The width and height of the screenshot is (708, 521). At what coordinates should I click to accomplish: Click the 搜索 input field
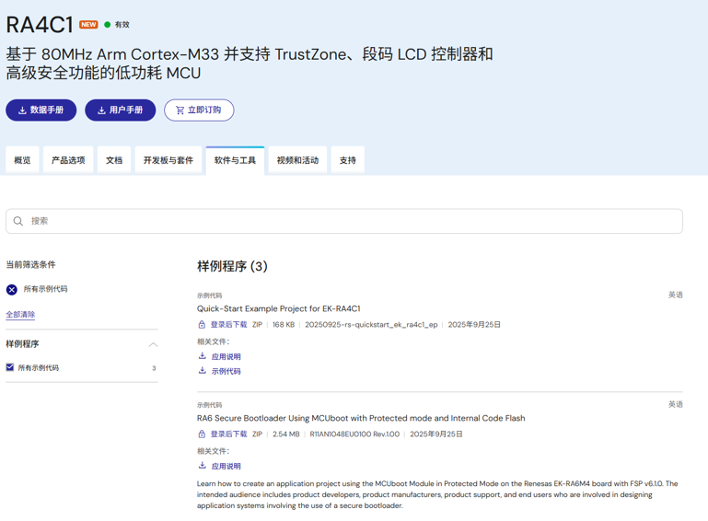[344, 221]
